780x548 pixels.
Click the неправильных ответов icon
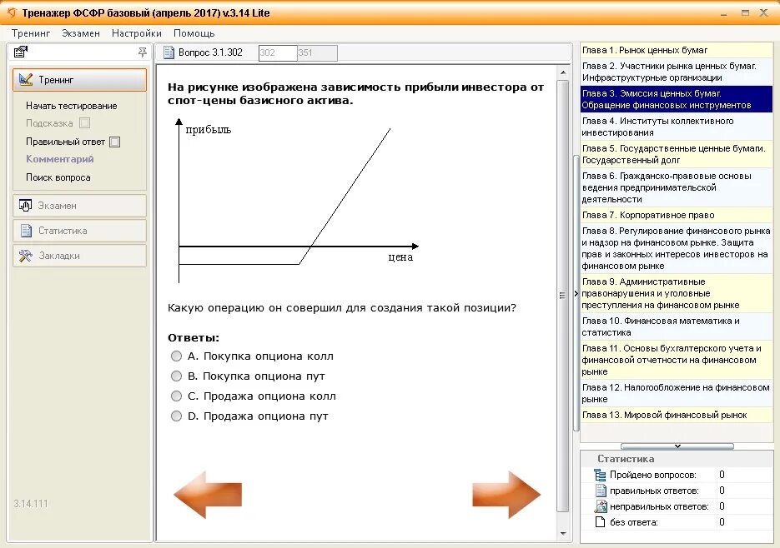(x=601, y=506)
